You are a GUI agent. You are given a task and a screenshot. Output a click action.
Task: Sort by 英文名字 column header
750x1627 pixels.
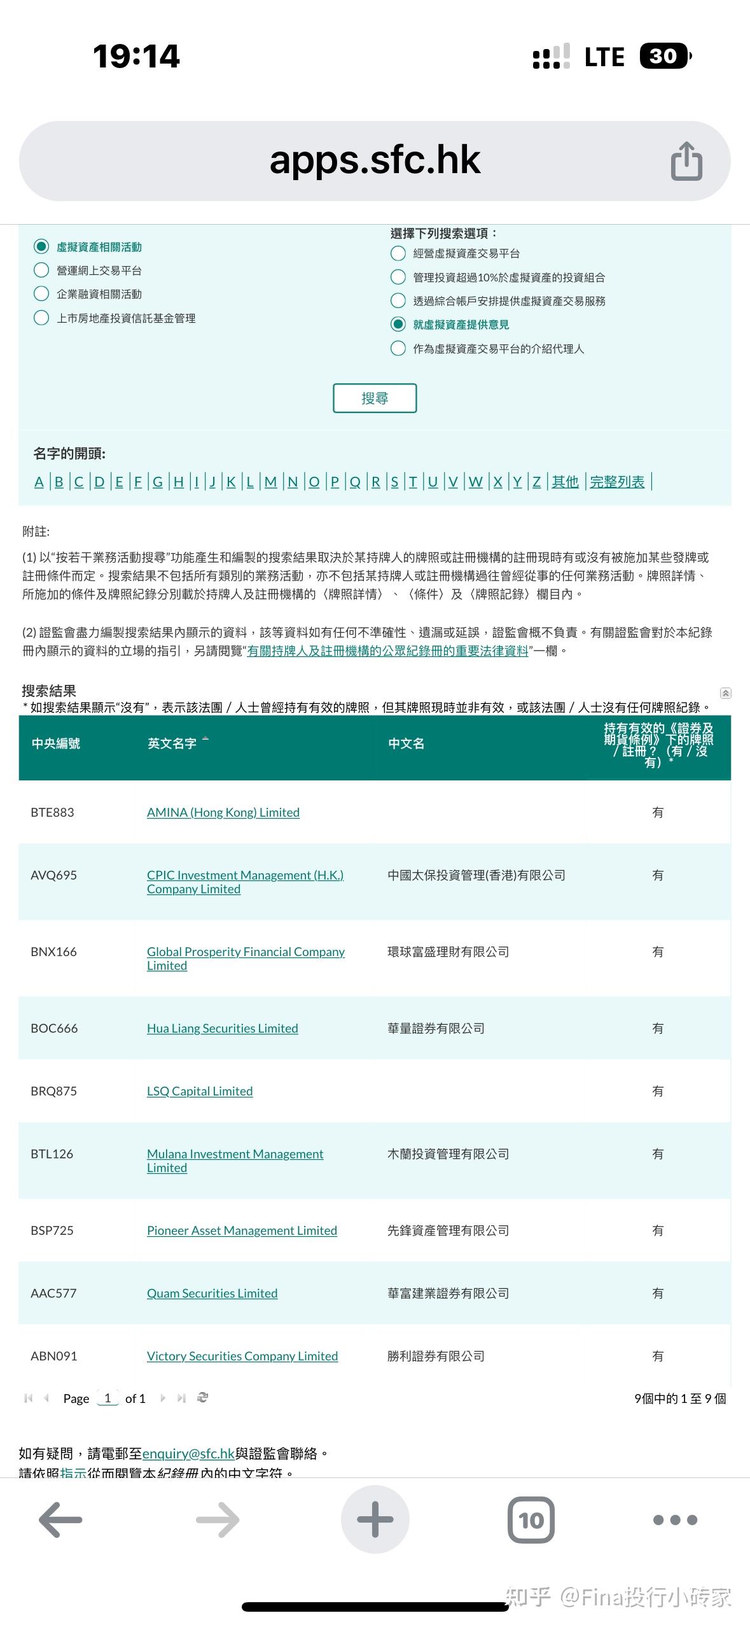point(172,743)
